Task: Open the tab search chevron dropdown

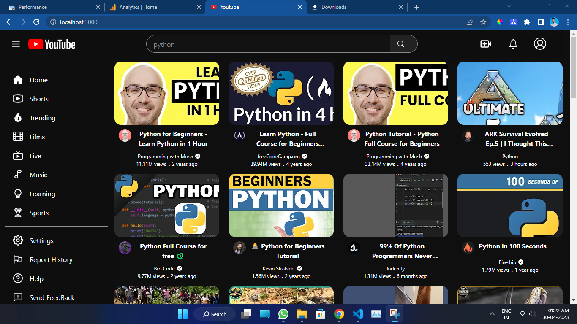Action: [509, 6]
